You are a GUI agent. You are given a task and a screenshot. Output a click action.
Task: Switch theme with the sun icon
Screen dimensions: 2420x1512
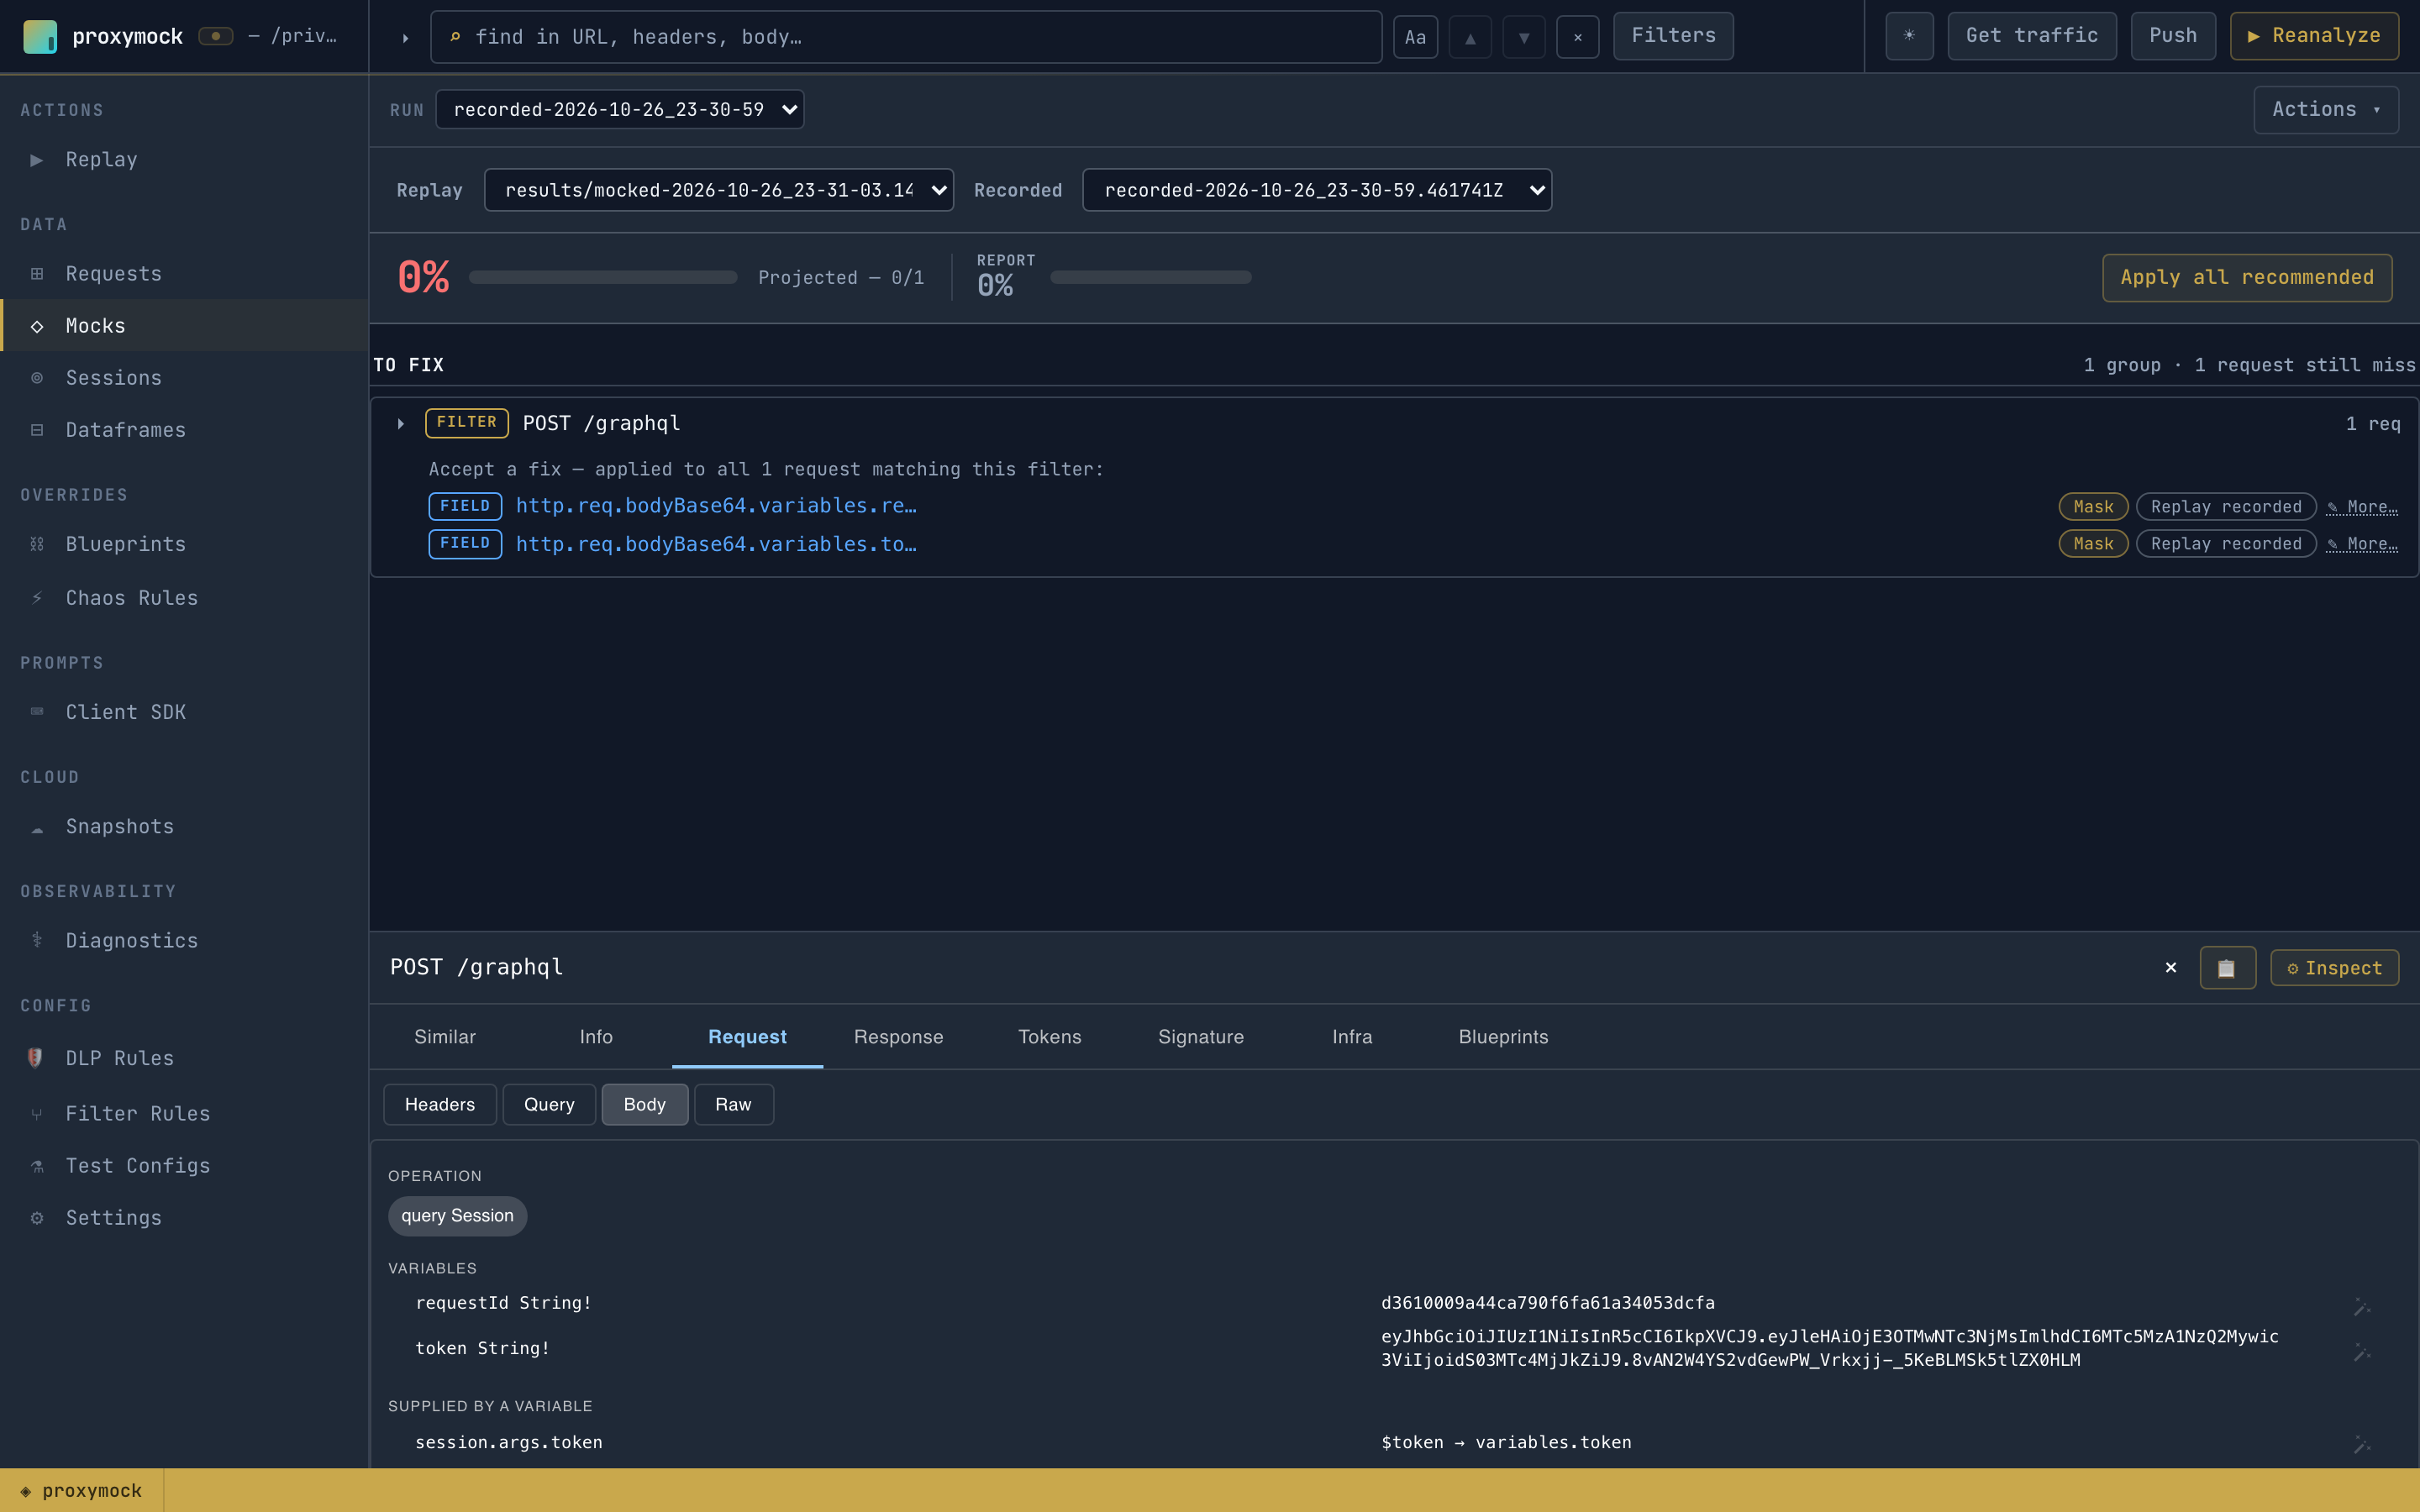(x=1909, y=36)
